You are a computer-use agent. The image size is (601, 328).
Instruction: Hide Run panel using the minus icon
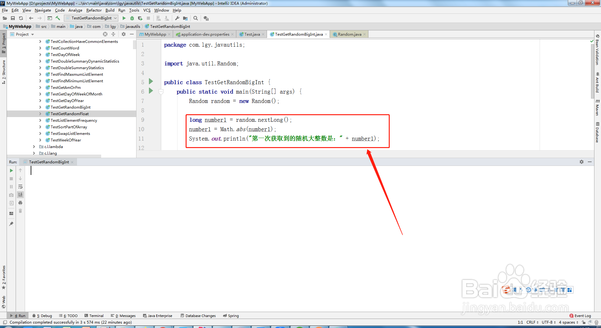click(590, 162)
